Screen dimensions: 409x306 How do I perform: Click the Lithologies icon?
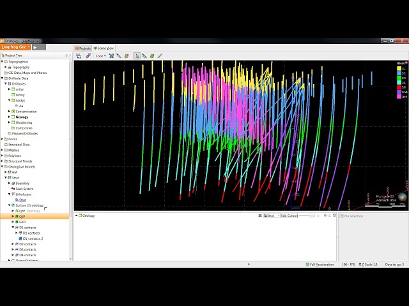pyautogui.click(x=13, y=194)
